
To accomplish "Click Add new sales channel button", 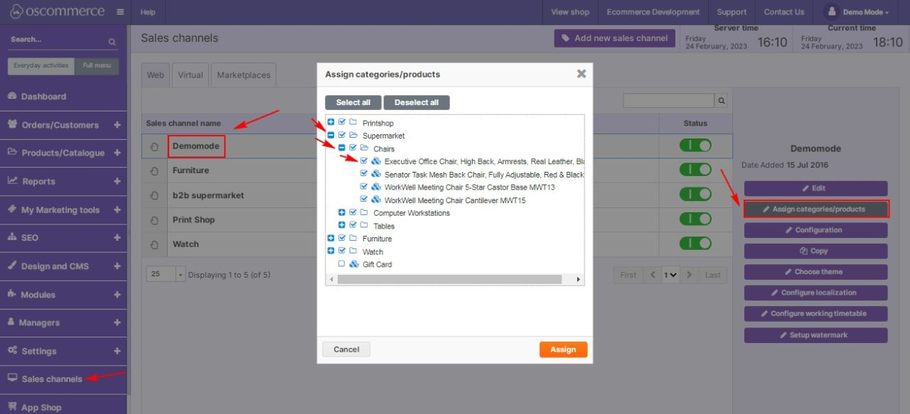I will pos(615,38).
